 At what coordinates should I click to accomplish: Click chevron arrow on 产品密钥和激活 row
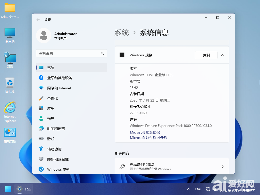[223, 167]
